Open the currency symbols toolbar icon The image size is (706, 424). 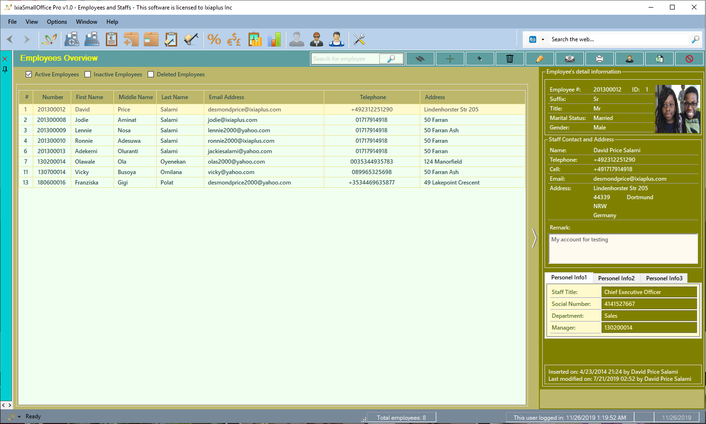click(234, 39)
